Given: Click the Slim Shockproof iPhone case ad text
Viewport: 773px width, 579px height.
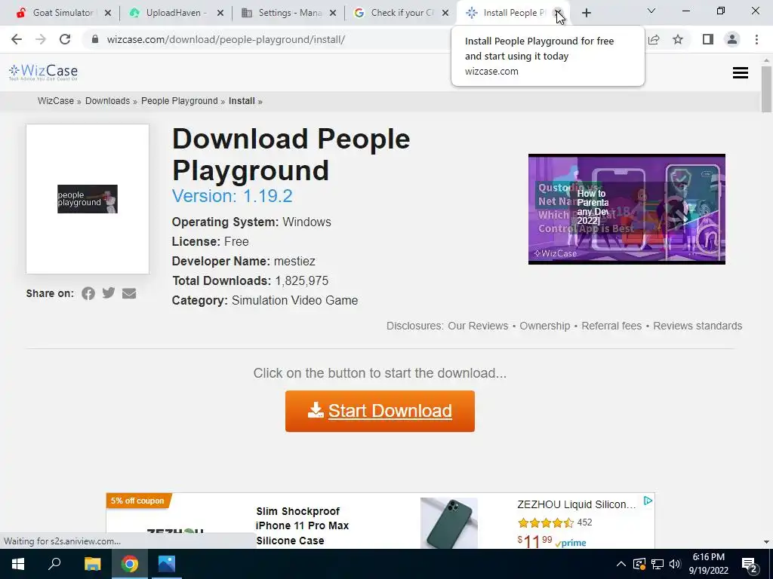Looking at the screenshot, I should click(302, 525).
